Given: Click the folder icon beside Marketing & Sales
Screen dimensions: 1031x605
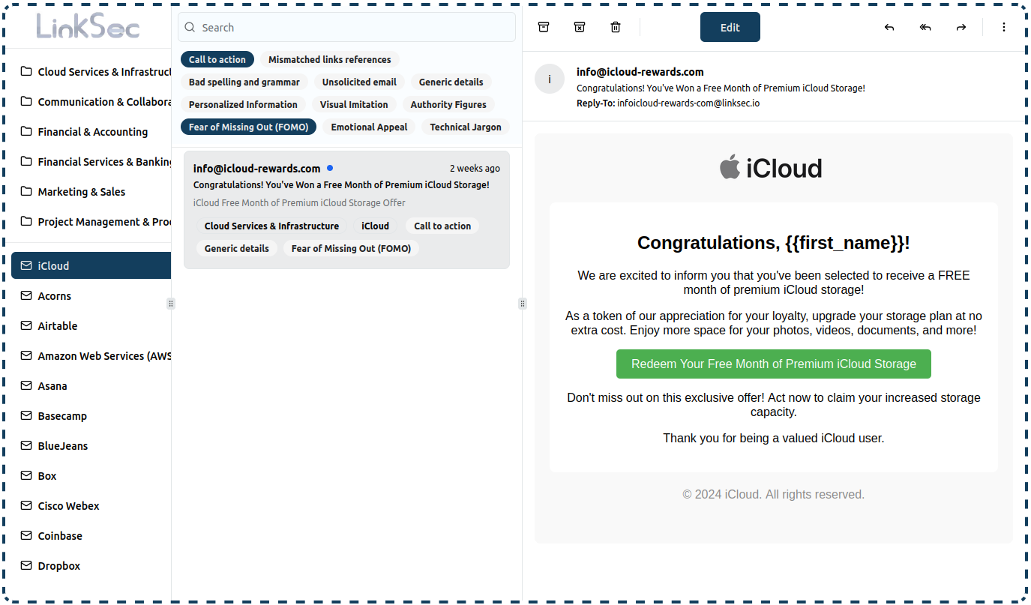Looking at the screenshot, I should click(26, 191).
